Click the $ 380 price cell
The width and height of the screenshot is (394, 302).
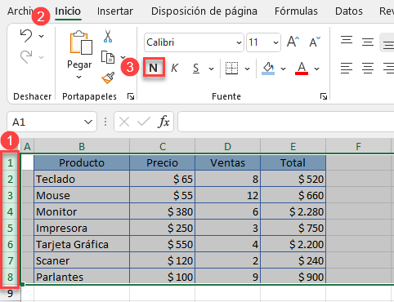163,211
